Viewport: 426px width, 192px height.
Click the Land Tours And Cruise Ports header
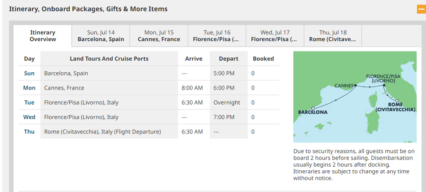coord(109,59)
